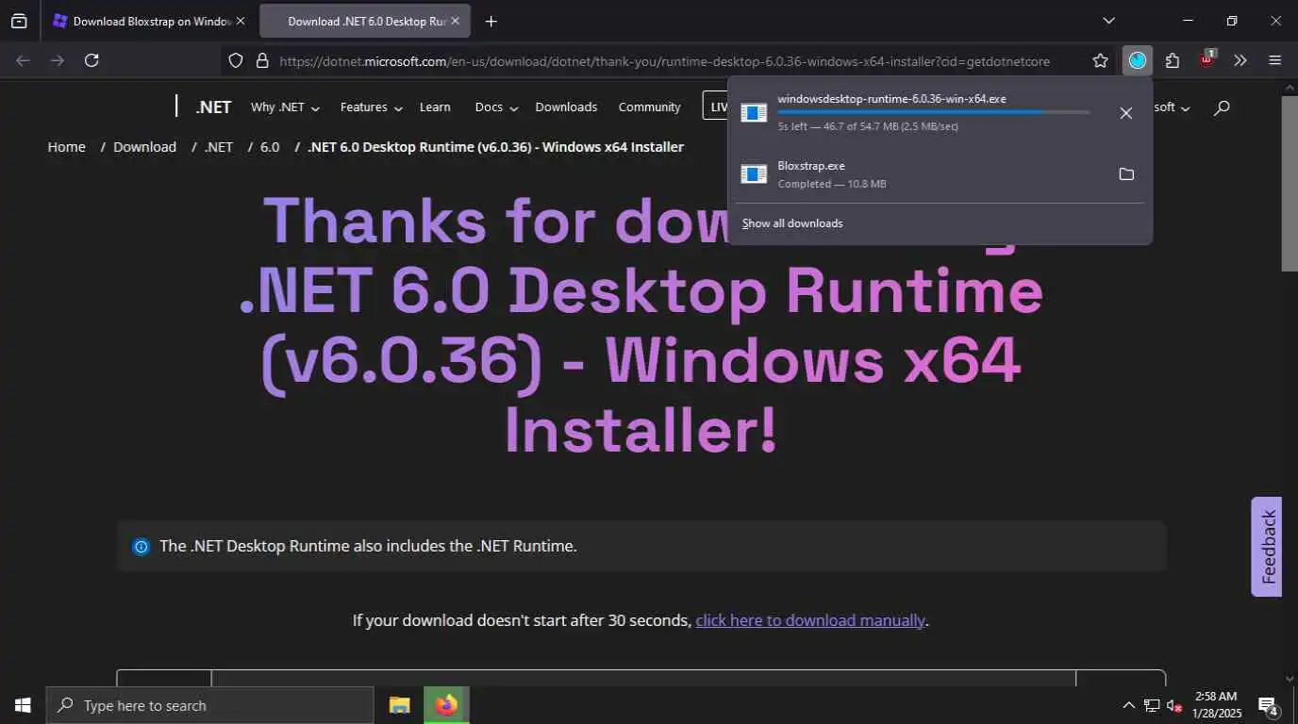Open the Feedback side tab

click(1266, 547)
